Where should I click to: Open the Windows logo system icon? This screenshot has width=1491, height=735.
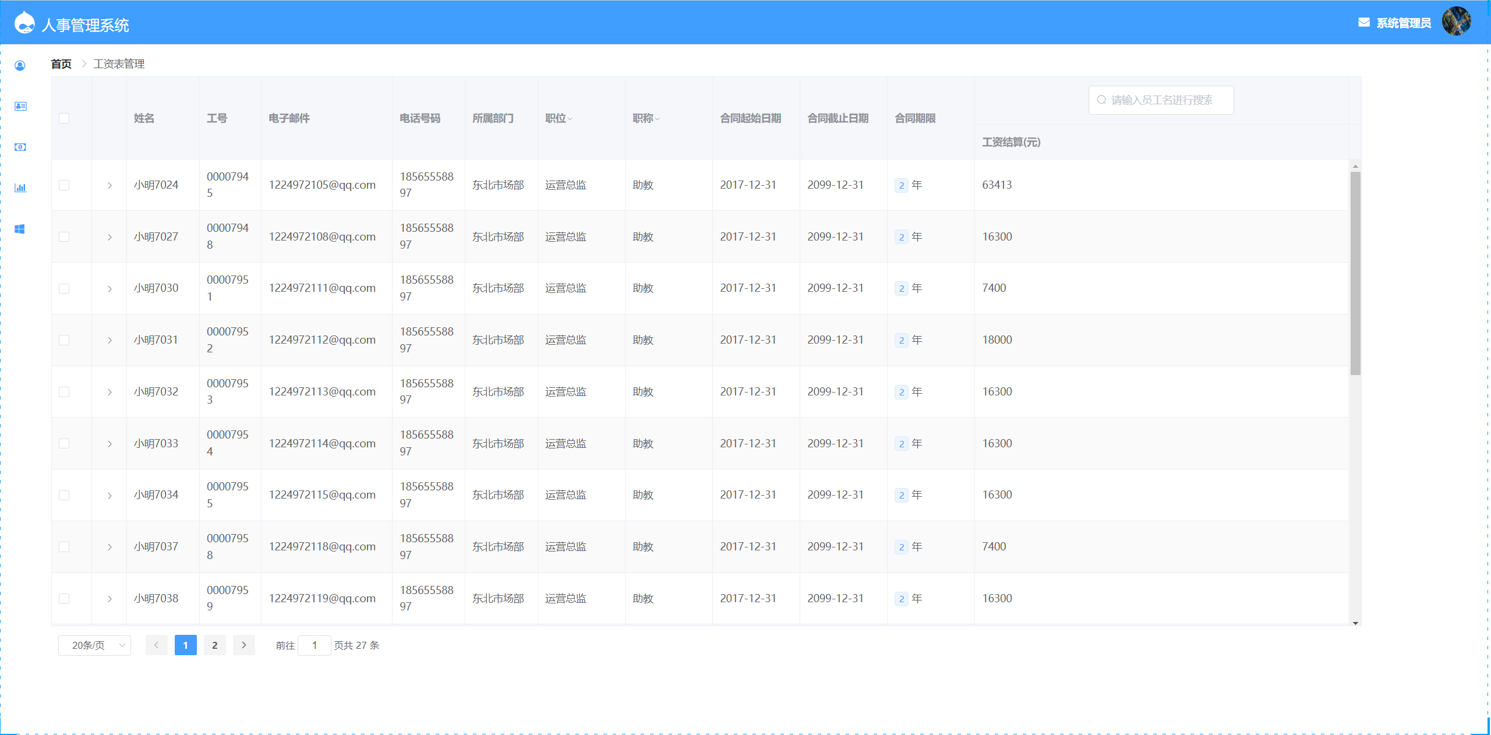tap(20, 229)
